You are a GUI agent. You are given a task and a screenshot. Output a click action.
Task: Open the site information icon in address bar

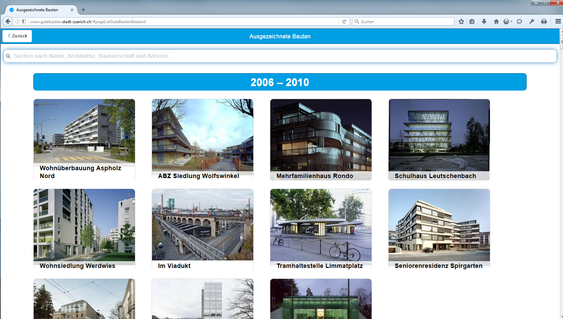tap(18, 21)
